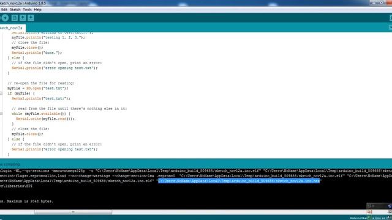
Task: Open the Tools menu
Action: tap(27, 10)
